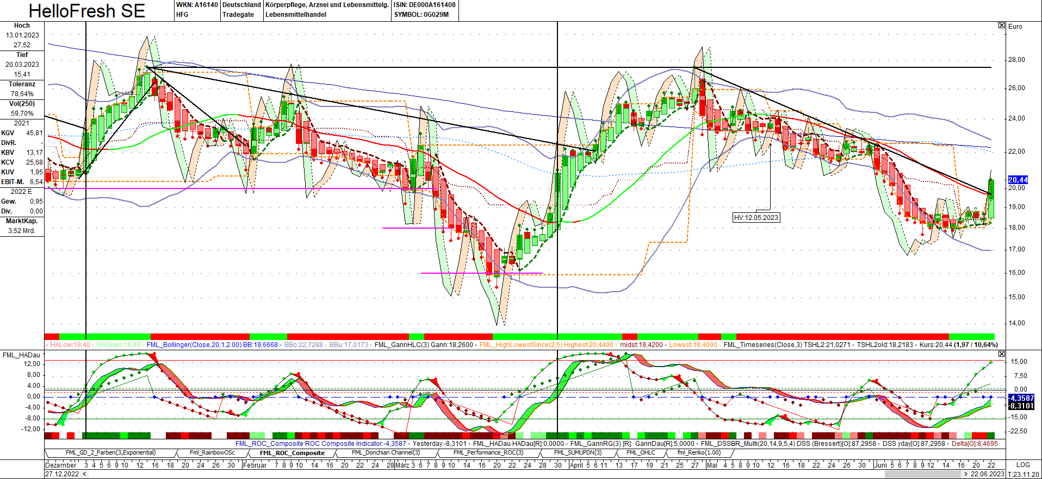The height and width of the screenshot is (479, 1042).
Task: Select the Tradegate exchange cell
Action: point(238,15)
